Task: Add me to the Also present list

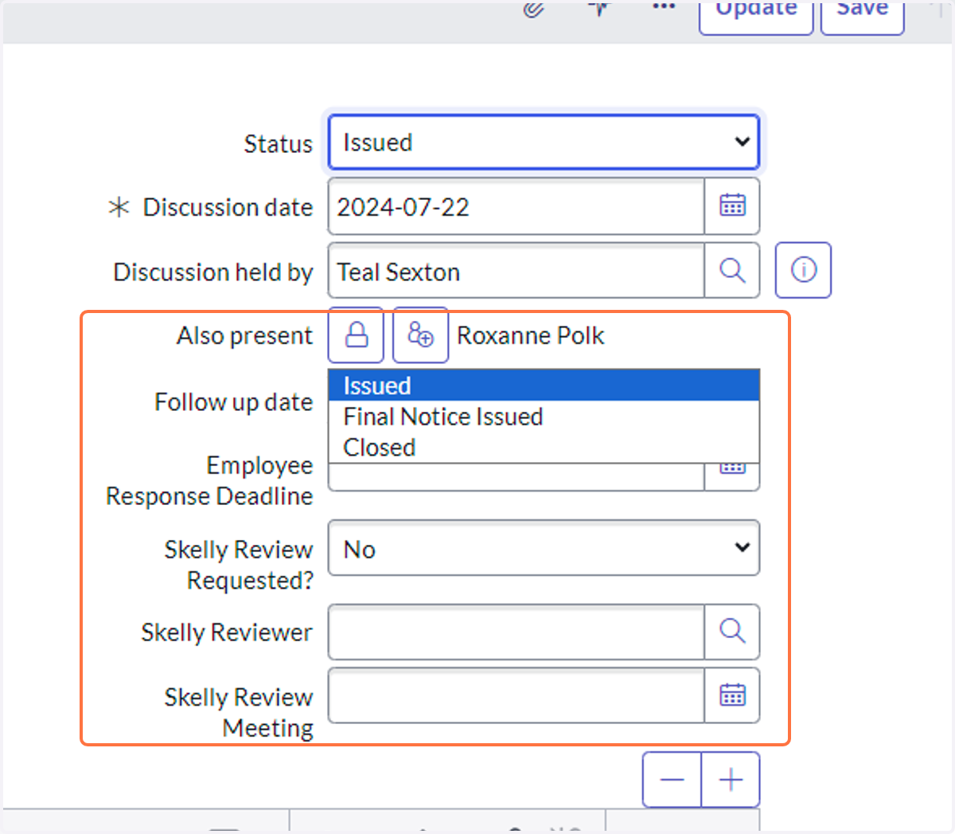Action: point(420,335)
